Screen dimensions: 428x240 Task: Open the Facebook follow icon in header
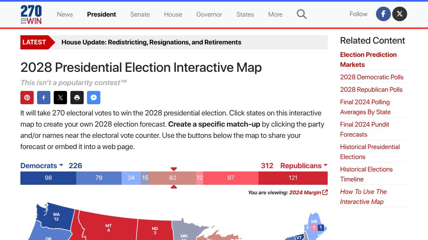tap(383, 14)
